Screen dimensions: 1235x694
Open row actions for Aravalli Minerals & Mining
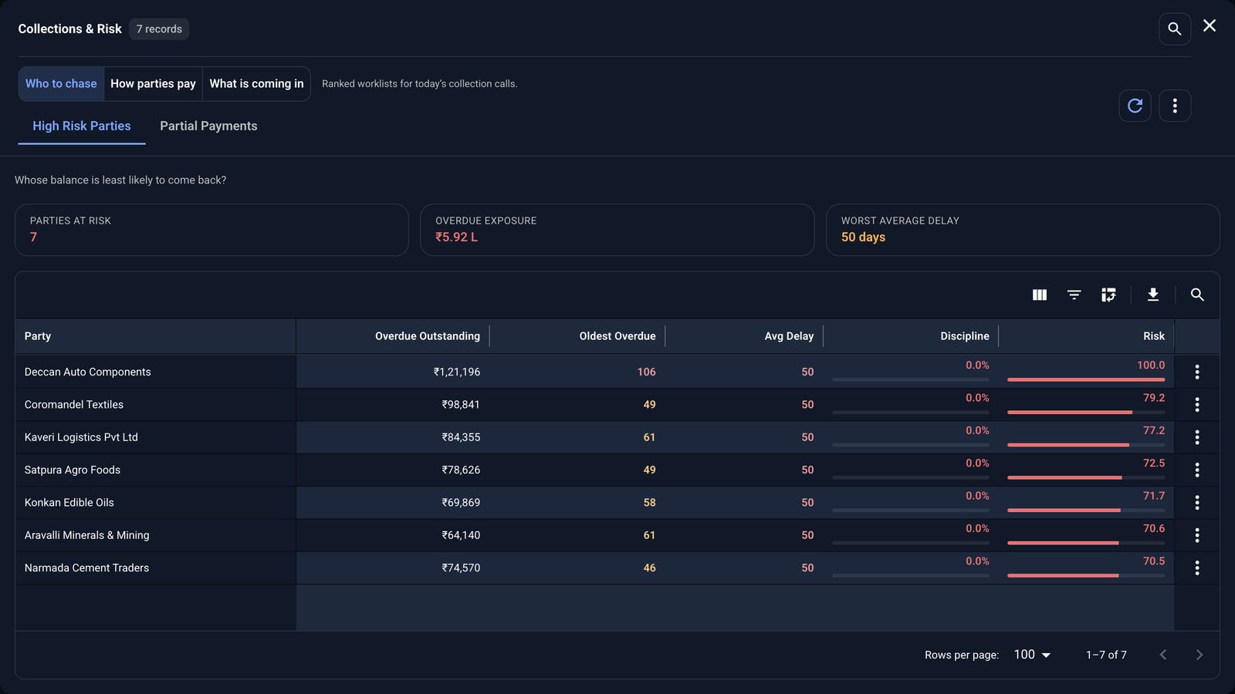point(1197,535)
